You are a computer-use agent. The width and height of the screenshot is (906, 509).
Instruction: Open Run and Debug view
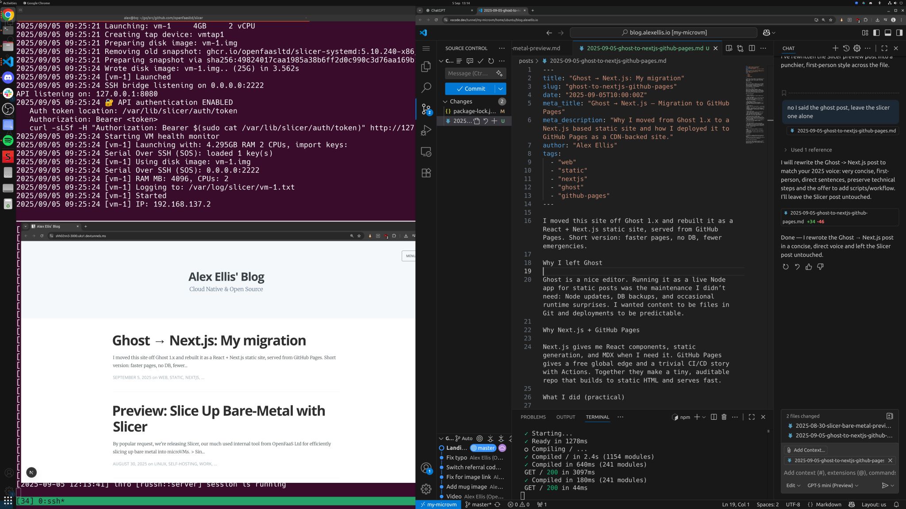pyautogui.click(x=426, y=130)
